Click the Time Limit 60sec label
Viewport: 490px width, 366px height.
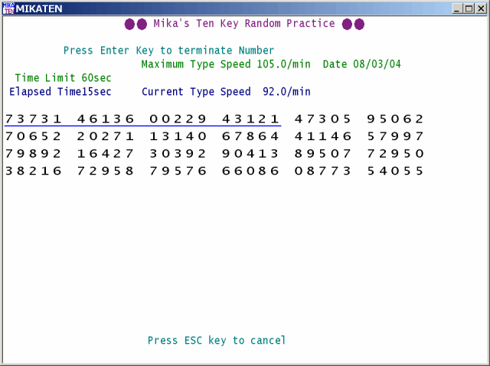click(x=63, y=78)
